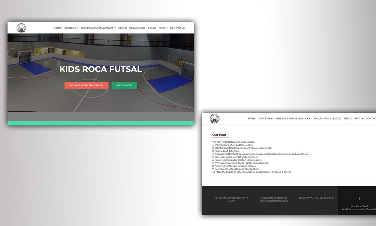Viewport: 376px width, 226px height.
Task: Click the KRF Calender green button
Action: tap(124, 85)
